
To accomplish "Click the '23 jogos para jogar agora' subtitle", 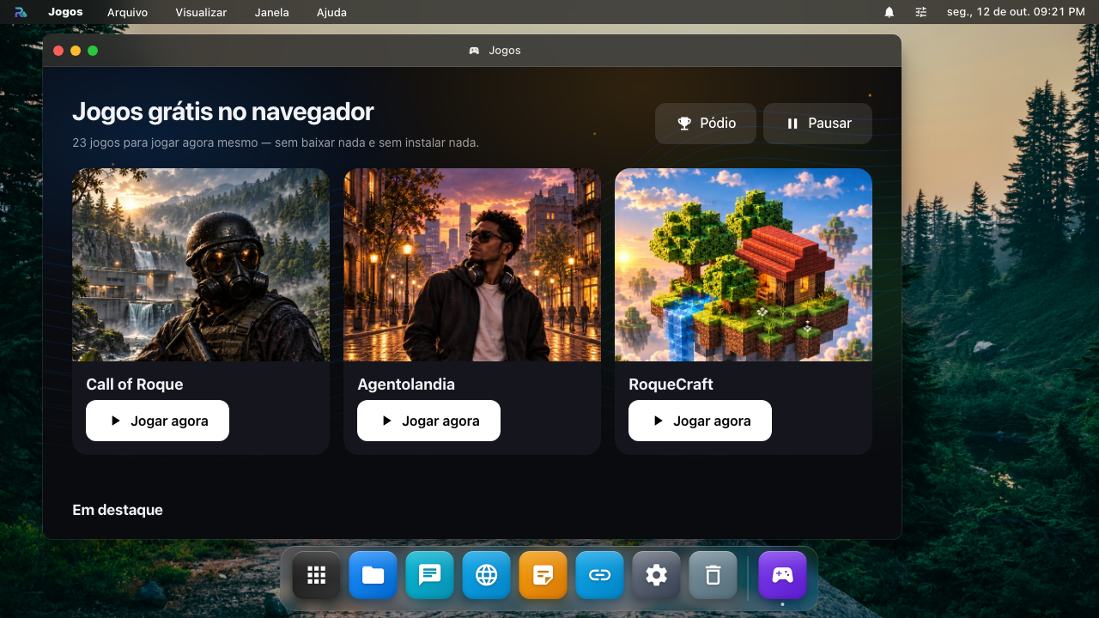I will (x=276, y=142).
